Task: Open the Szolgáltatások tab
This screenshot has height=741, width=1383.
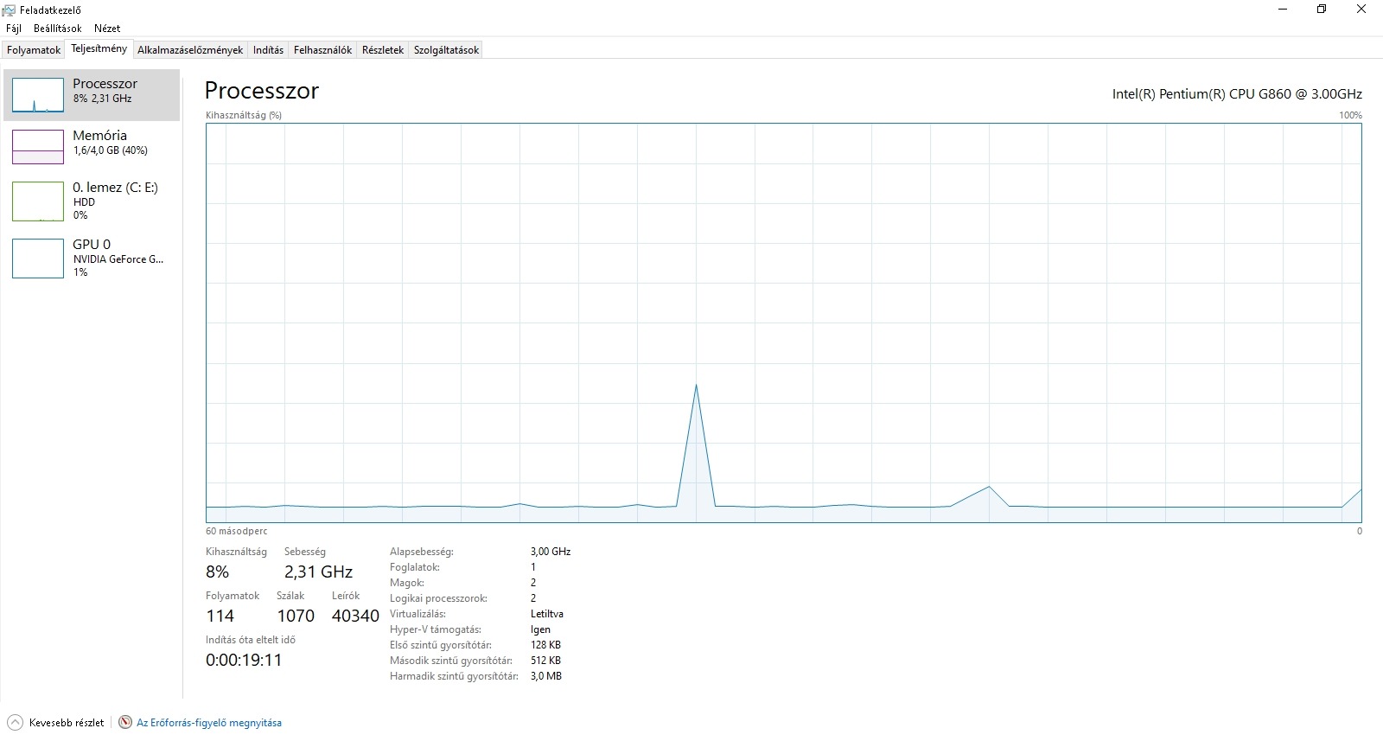Action: point(446,50)
